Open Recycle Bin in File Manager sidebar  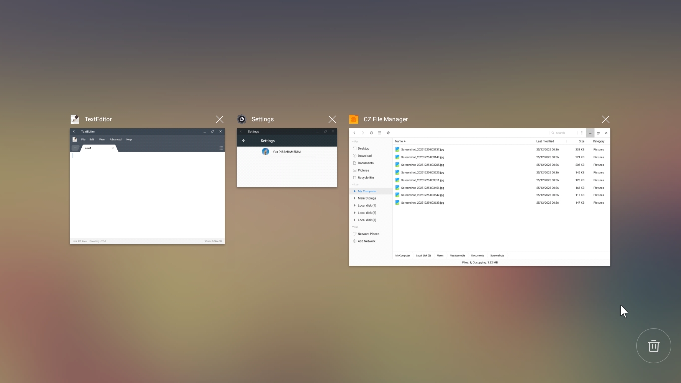(365, 178)
